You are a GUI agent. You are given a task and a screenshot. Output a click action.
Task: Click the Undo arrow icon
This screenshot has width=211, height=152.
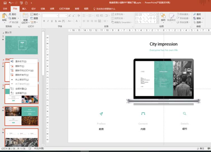pyautogui.click(x=10, y=3)
